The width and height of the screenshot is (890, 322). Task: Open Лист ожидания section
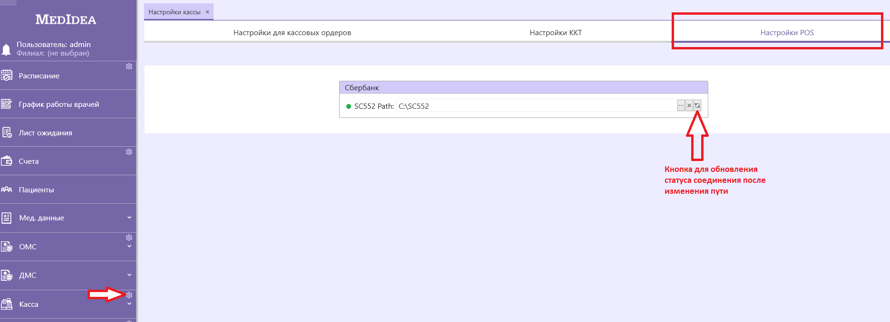point(68,133)
